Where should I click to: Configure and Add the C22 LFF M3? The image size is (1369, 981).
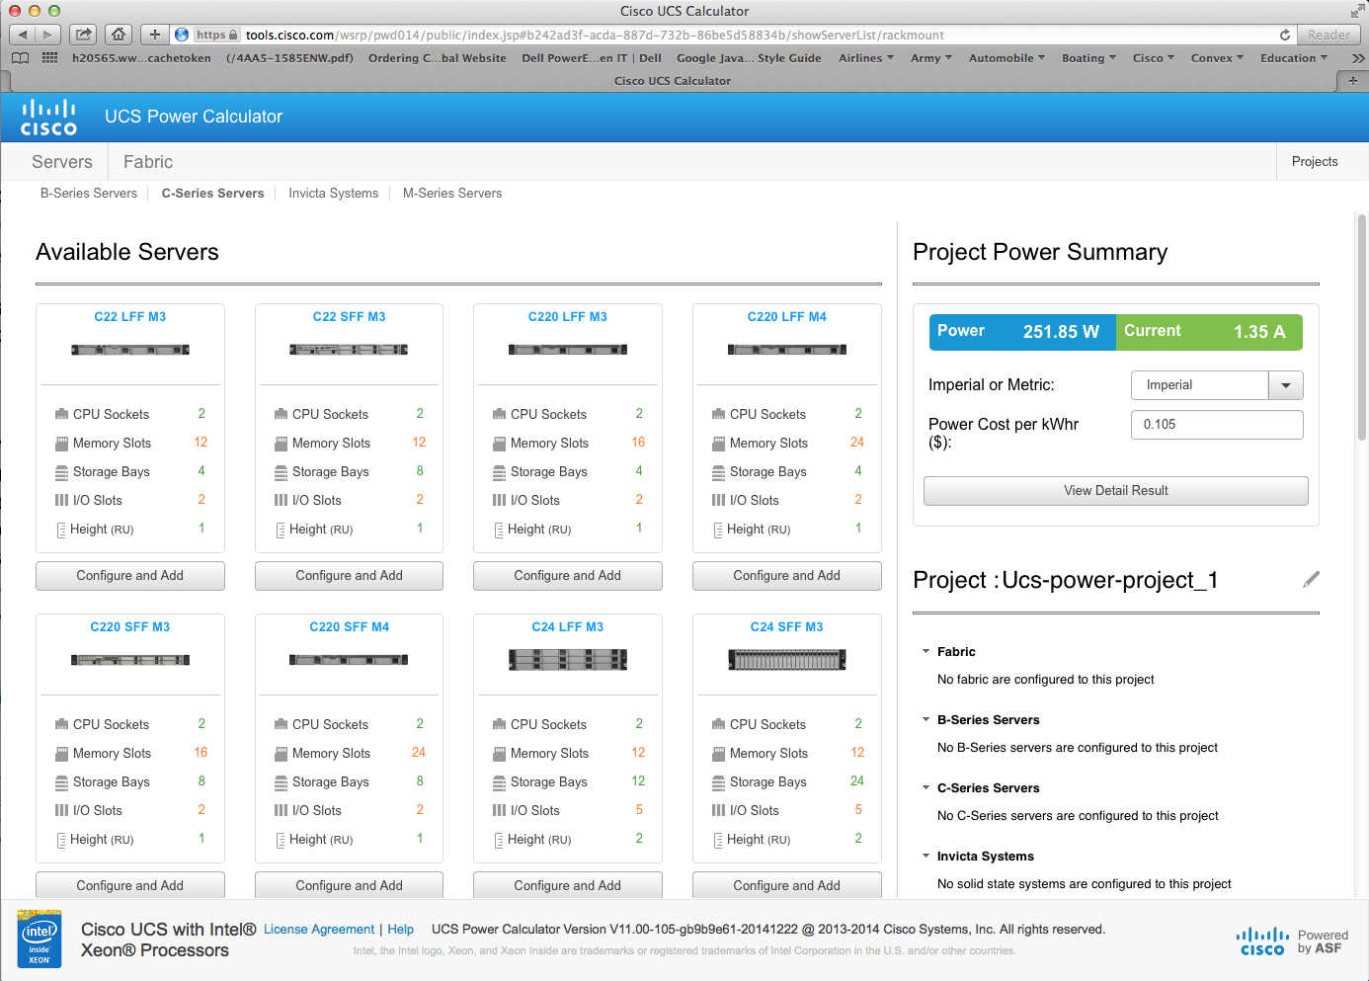point(130,576)
